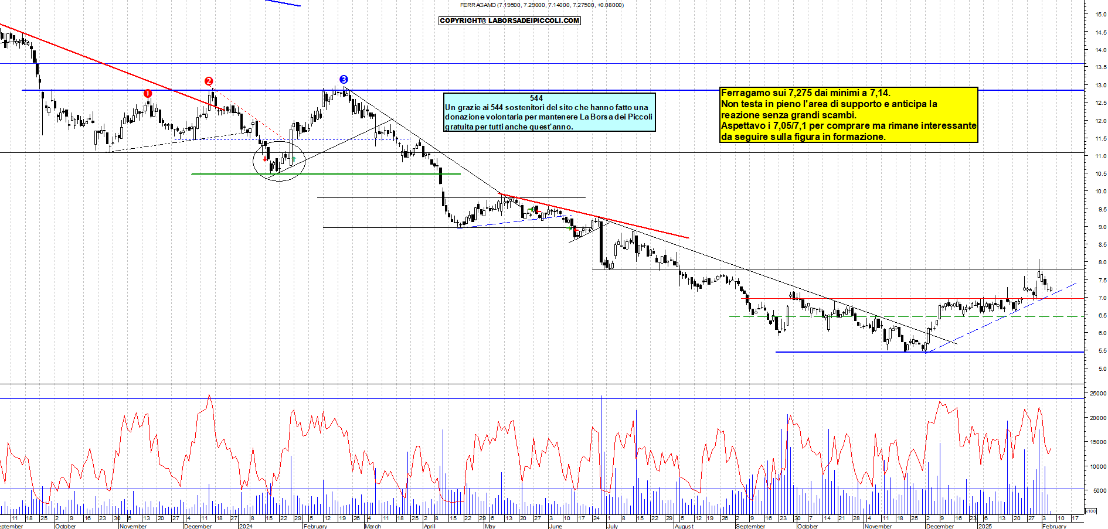This screenshot has width=1108, height=529.
Task: Select the cyan 544 donors note
Action: pos(549,112)
